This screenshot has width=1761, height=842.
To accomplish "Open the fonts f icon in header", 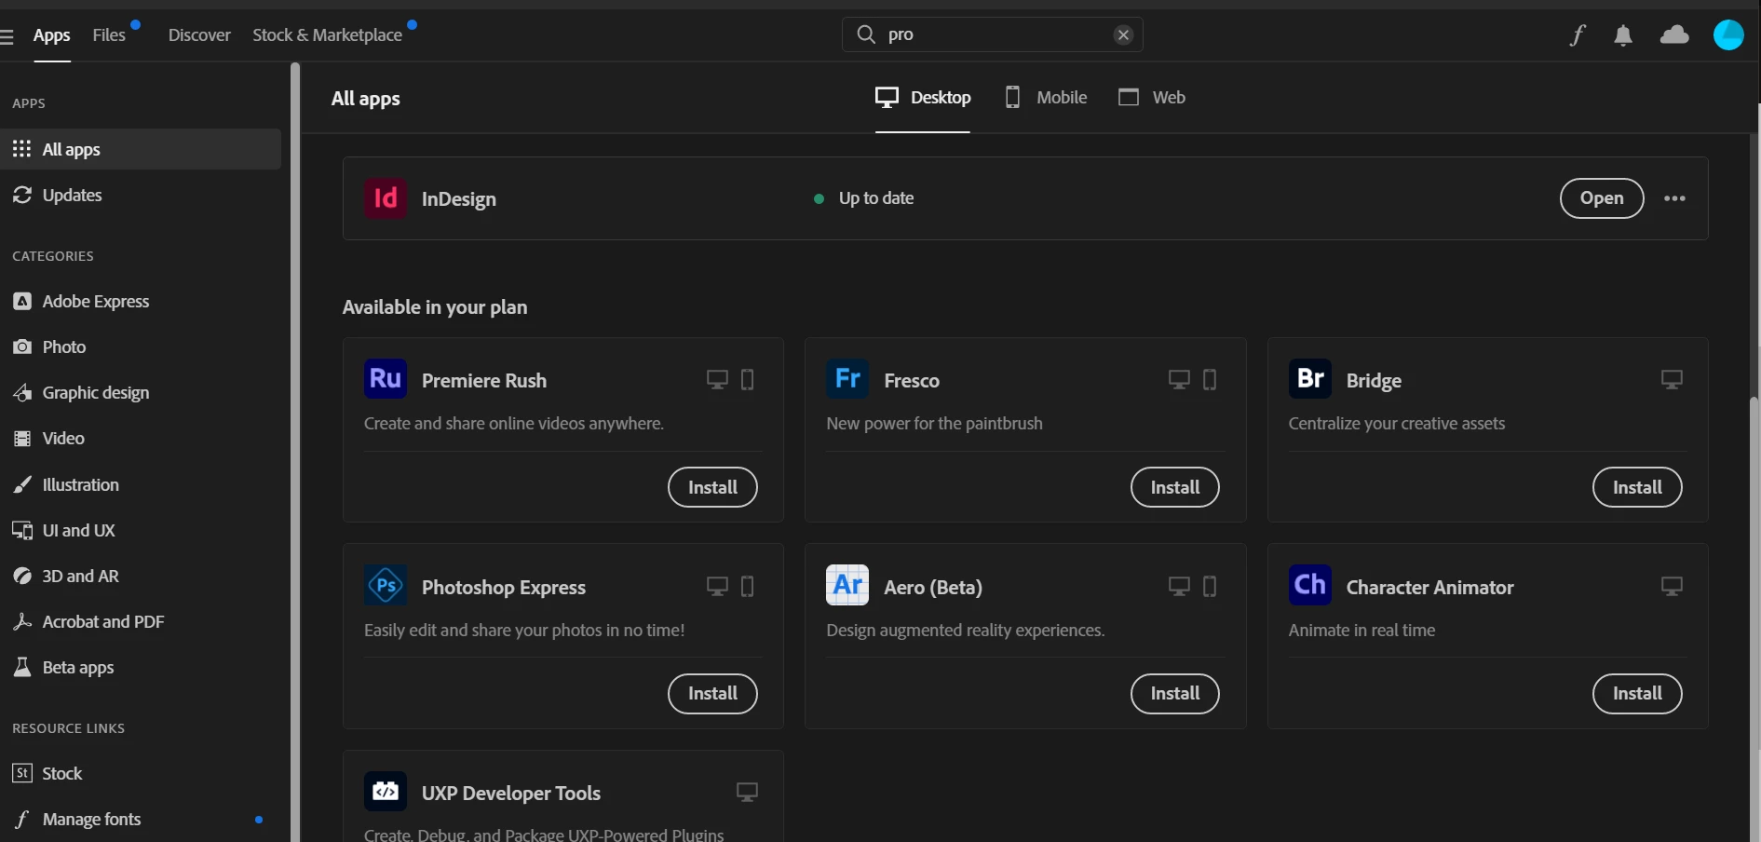I will (x=1577, y=35).
